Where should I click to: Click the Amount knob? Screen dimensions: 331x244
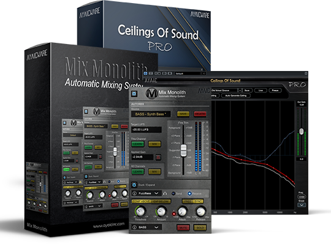click(x=161, y=211)
